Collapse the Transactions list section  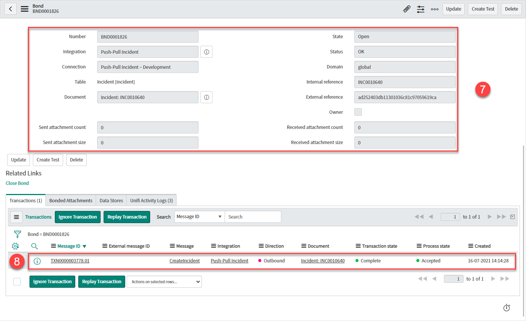[512, 217]
